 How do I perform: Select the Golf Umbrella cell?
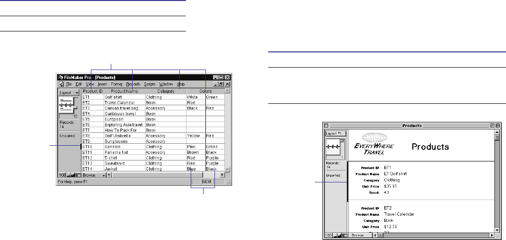[125, 136]
